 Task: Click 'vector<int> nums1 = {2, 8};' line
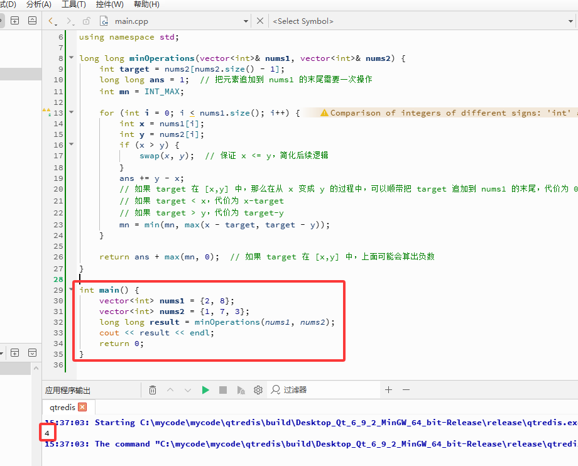coord(166,301)
